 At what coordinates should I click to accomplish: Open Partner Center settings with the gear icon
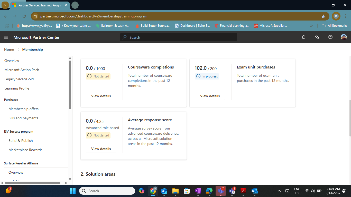(x=330, y=37)
